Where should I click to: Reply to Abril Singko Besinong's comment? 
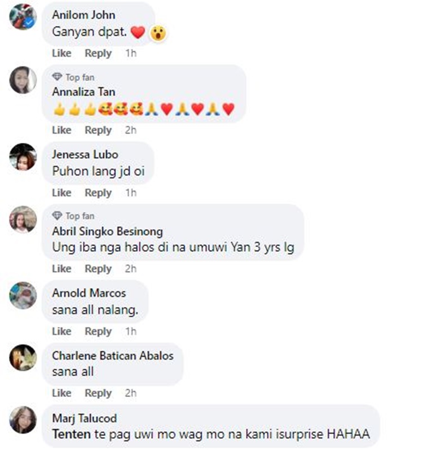(98, 269)
